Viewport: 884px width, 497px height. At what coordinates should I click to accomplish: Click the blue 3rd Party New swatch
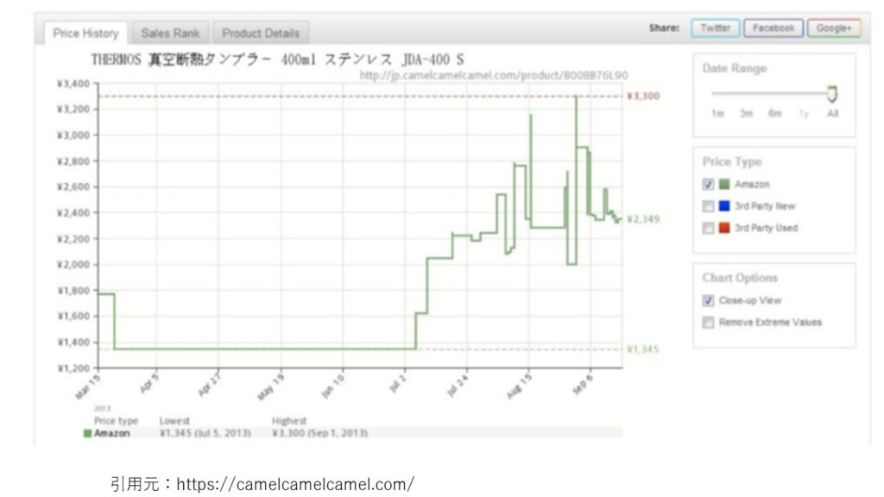click(x=724, y=206)
